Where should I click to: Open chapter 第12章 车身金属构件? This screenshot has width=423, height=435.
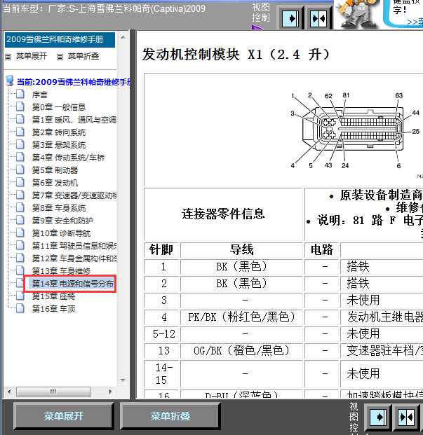74,258
